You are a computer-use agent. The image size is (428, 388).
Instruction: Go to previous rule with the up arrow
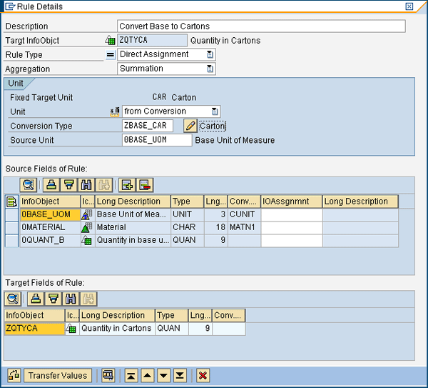pos(148,375)
